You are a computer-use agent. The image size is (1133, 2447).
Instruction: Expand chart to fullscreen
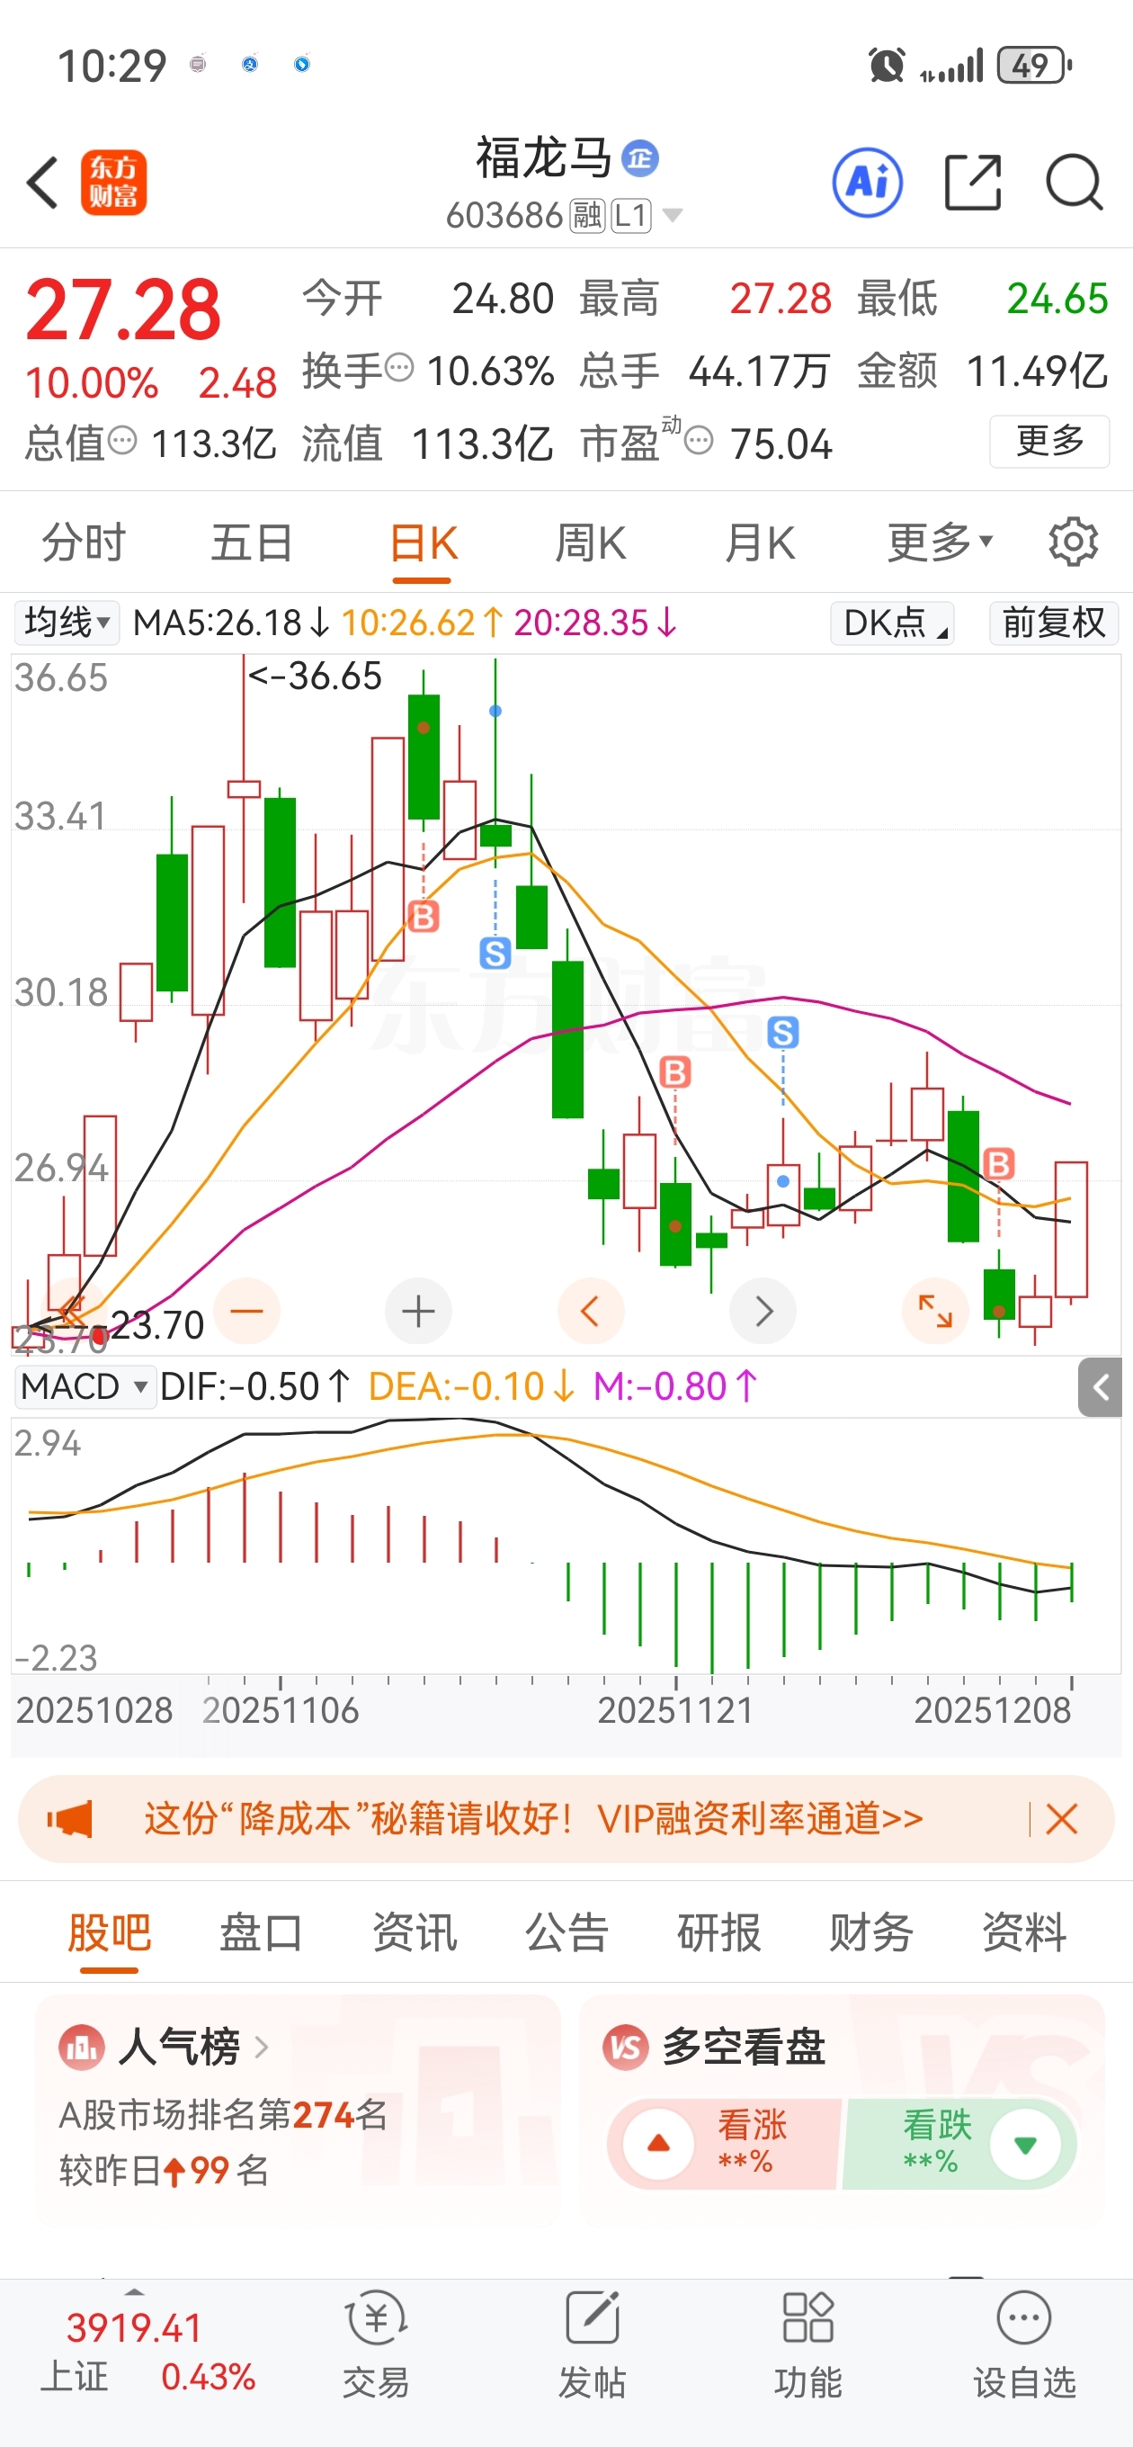point(934,1311)
